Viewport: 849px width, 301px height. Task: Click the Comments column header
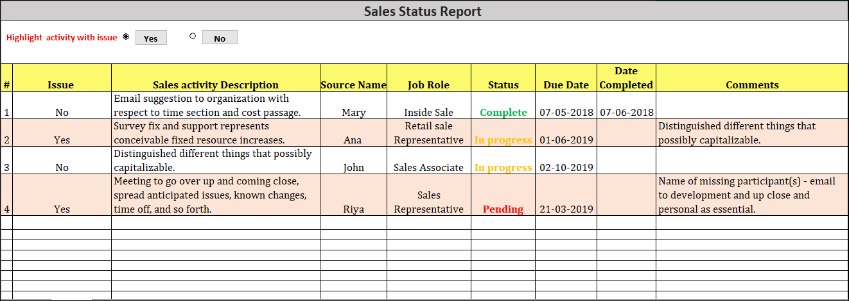point(752,85)
